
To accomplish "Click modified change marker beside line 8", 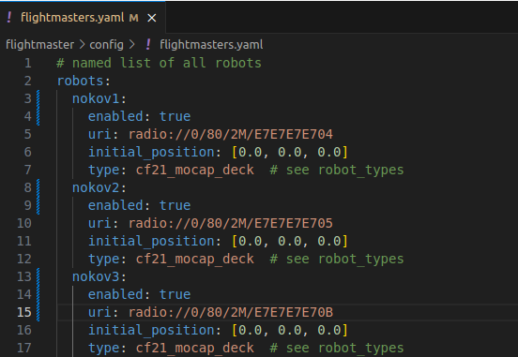I will tap(38, 197).
